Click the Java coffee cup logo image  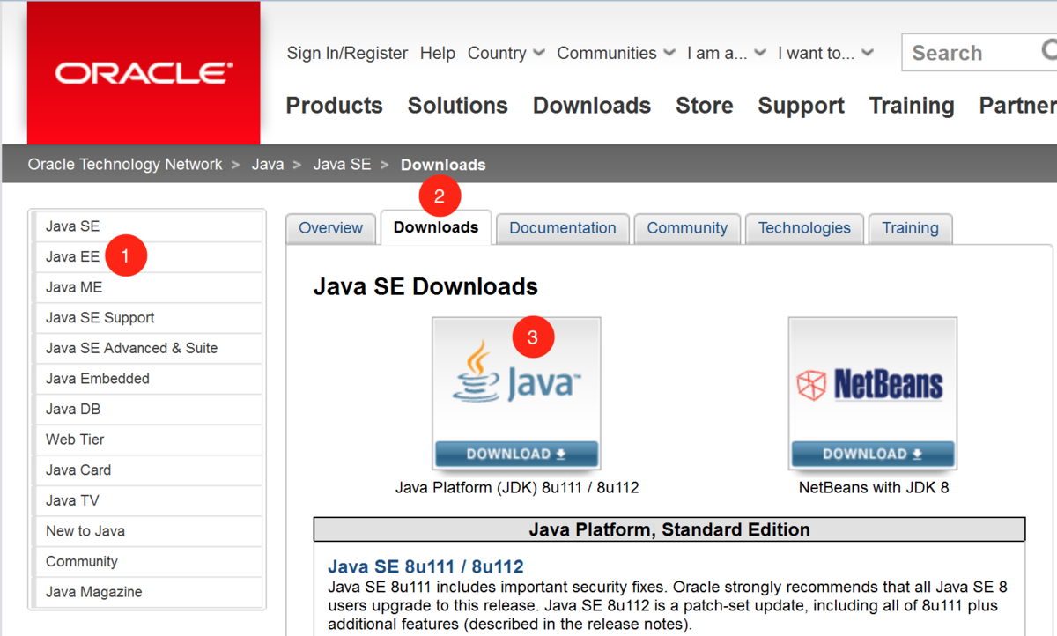tap(516, 379)
